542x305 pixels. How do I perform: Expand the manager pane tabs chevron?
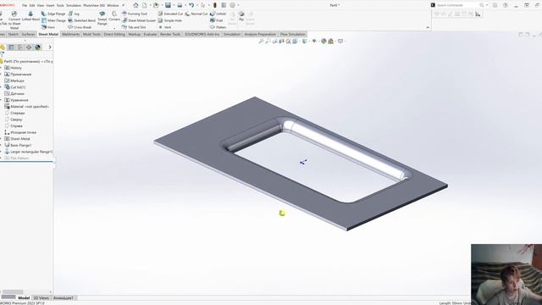(x=50, y=47)
